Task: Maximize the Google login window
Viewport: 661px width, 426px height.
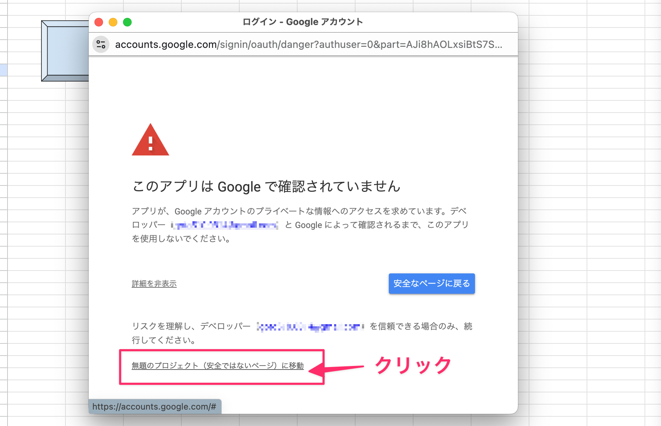Action: pos(127,22)
